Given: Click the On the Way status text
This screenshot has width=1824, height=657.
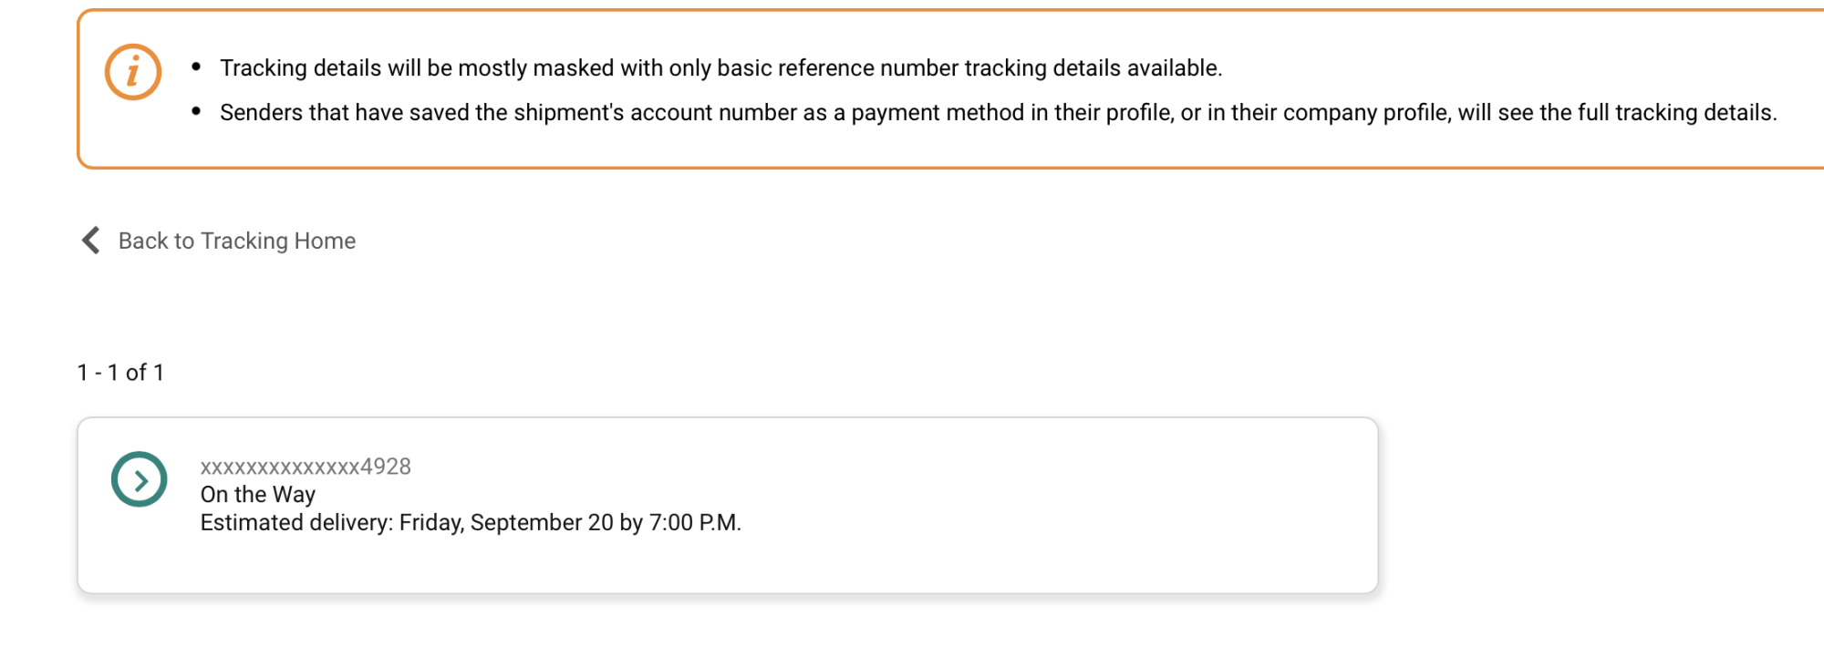Looking at the screenshot, I should coord(257,495).
